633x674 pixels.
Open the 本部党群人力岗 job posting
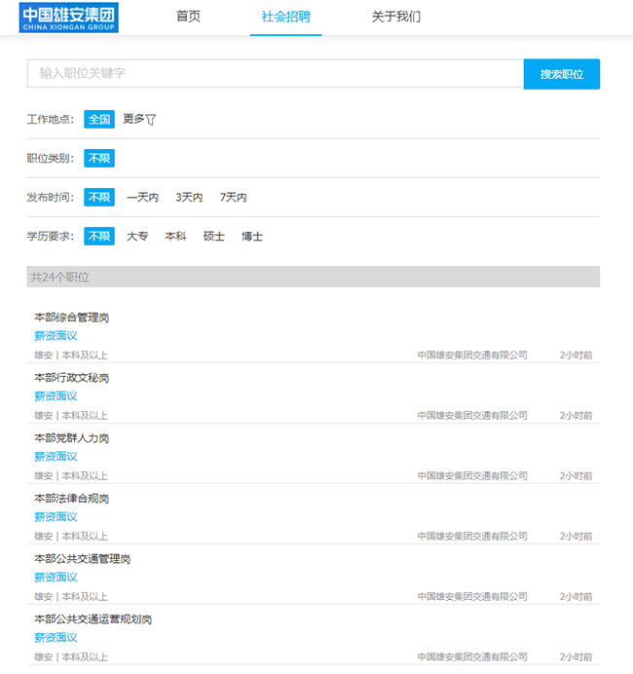(x=72, y=438)
